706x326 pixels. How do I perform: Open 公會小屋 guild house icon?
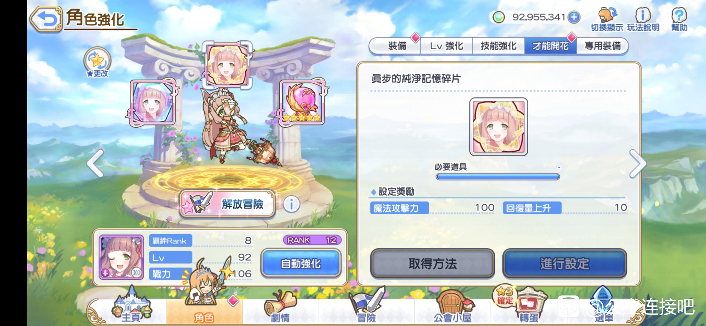point(453,306)
